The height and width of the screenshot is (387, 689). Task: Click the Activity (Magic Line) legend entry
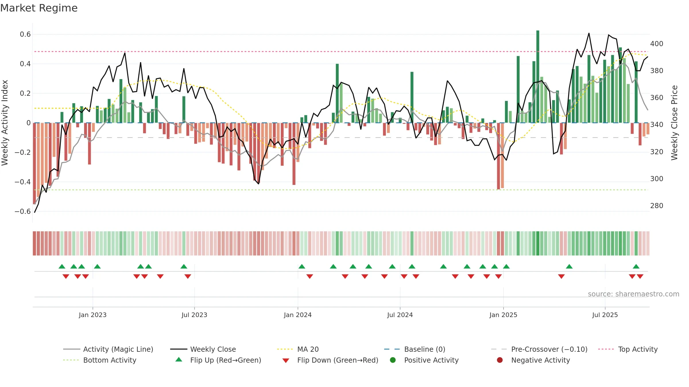(108, 349)
